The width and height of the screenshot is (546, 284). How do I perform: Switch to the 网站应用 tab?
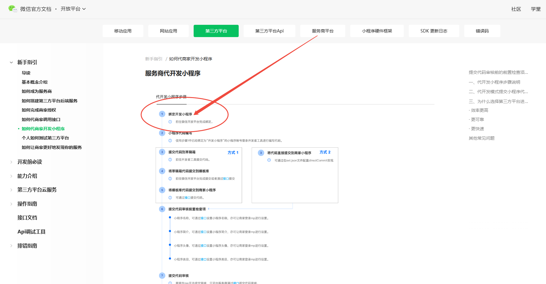[x=169, y=31]
